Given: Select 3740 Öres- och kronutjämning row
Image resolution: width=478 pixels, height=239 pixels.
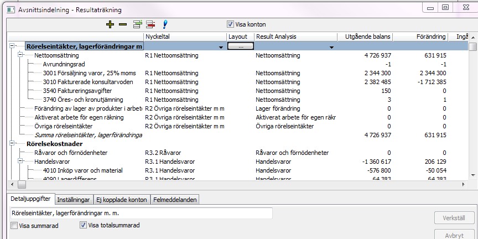Looking at the screenshot, I should click(83, 100).
